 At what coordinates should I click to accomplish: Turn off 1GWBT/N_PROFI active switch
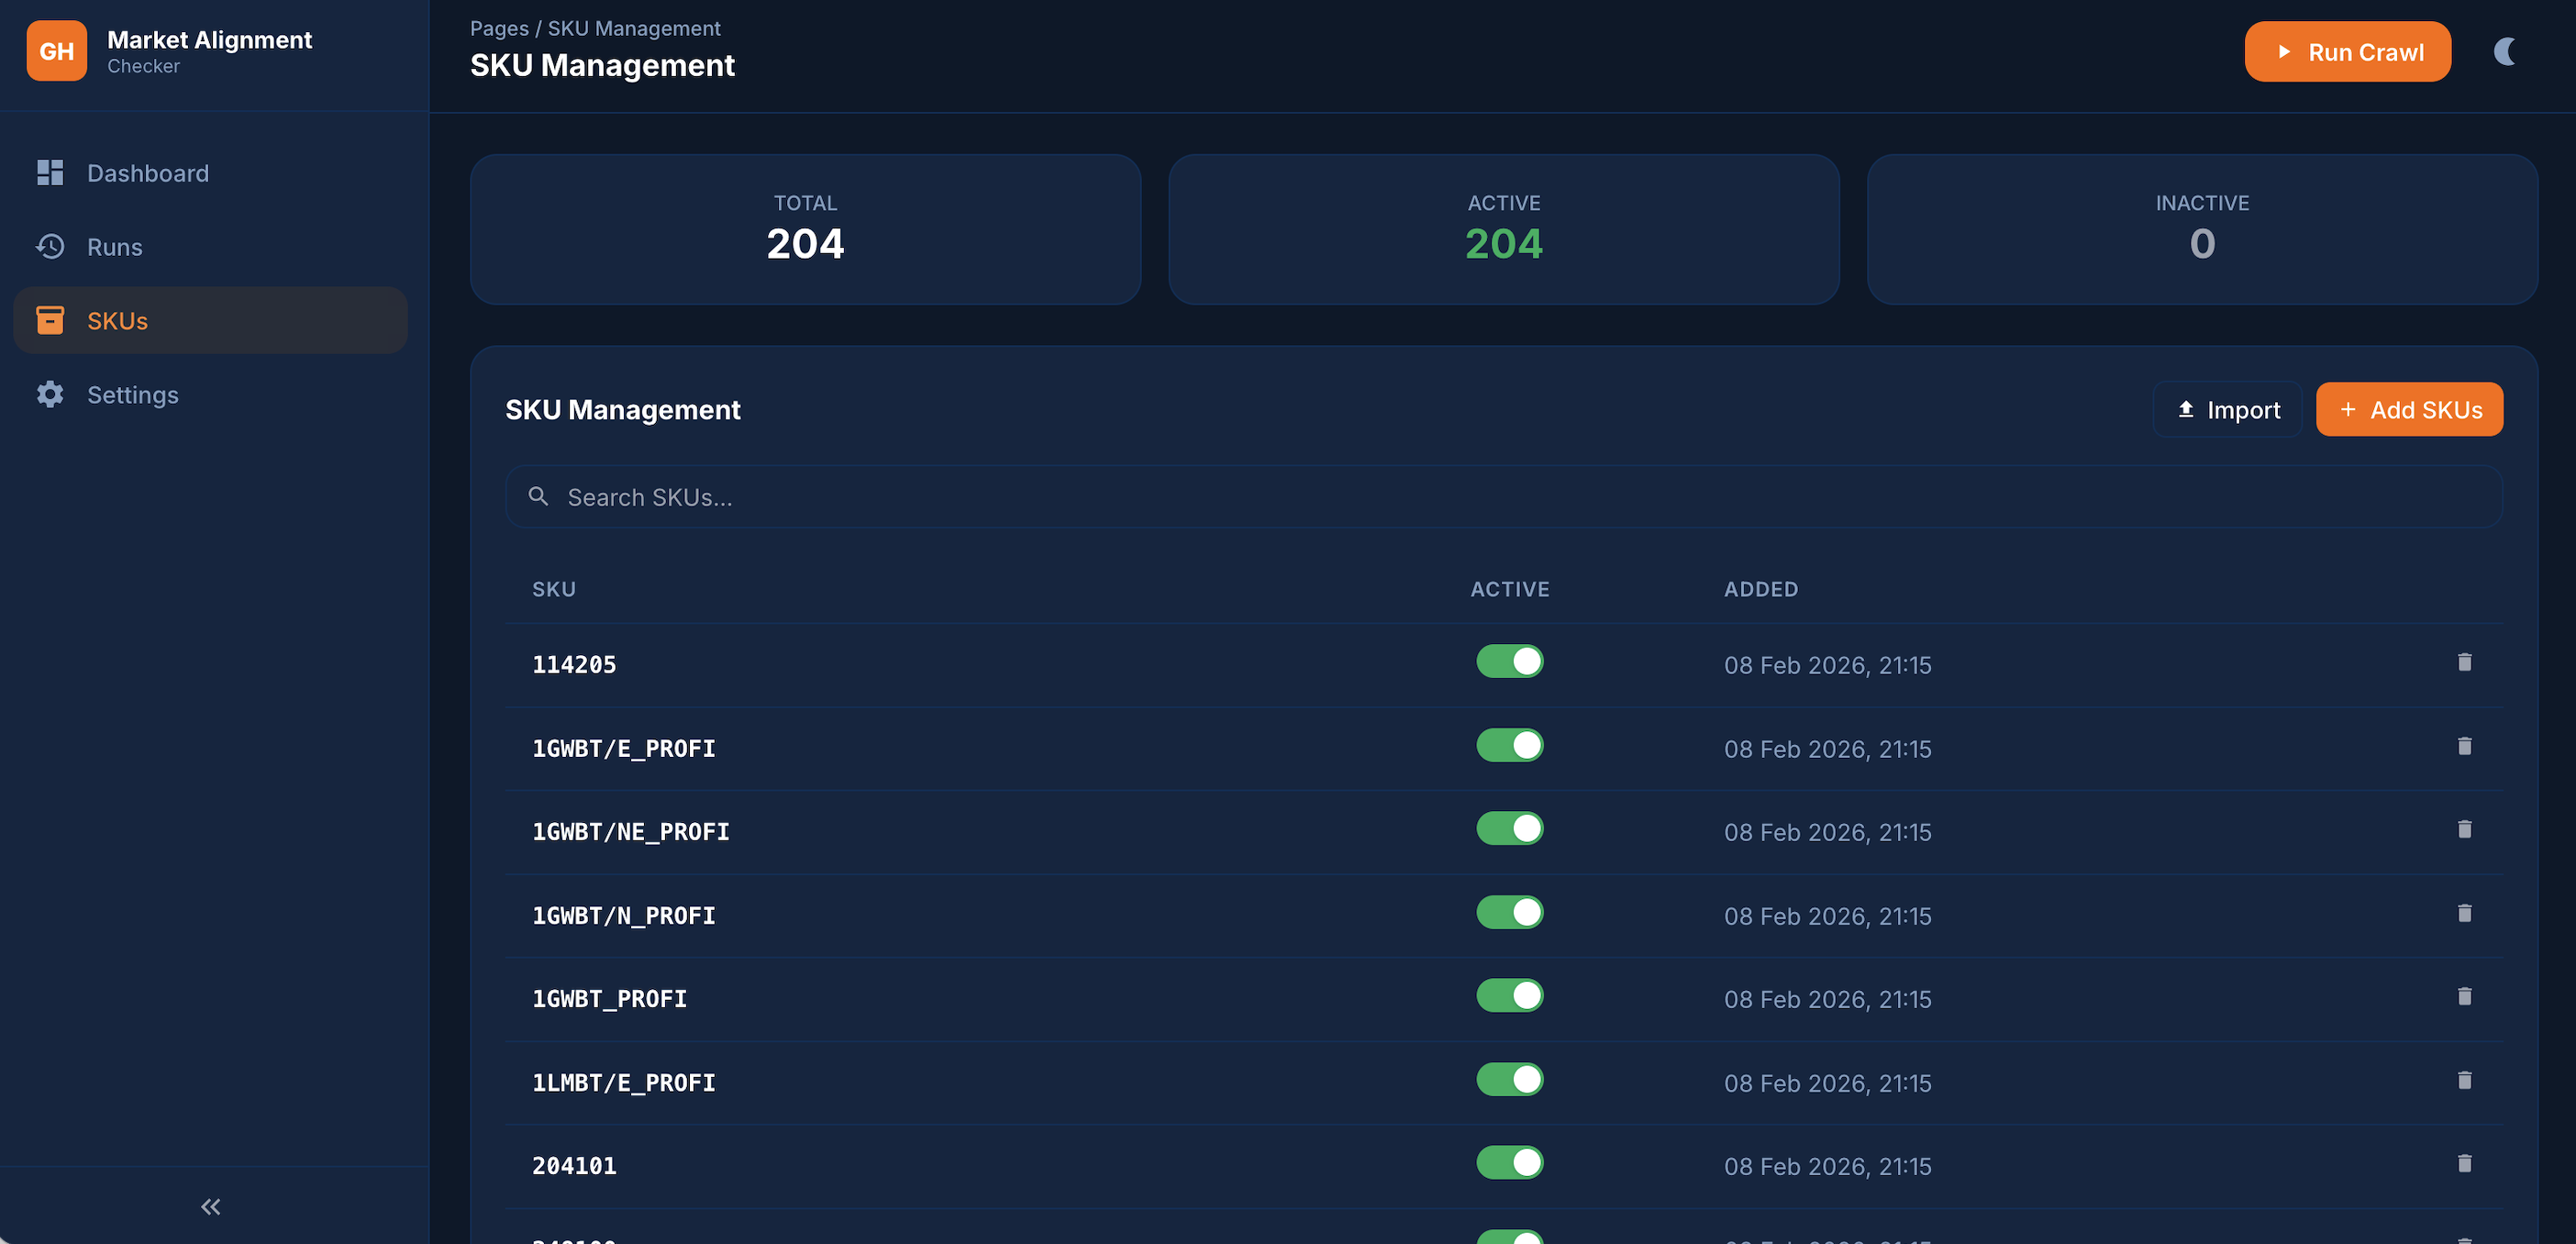[x=1509, y=912]
